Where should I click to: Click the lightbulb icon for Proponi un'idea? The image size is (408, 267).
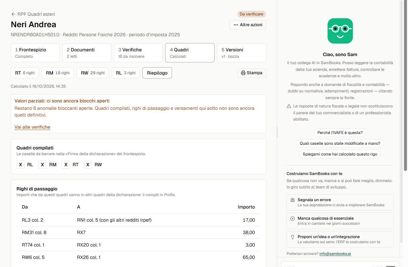click(293, 237)
